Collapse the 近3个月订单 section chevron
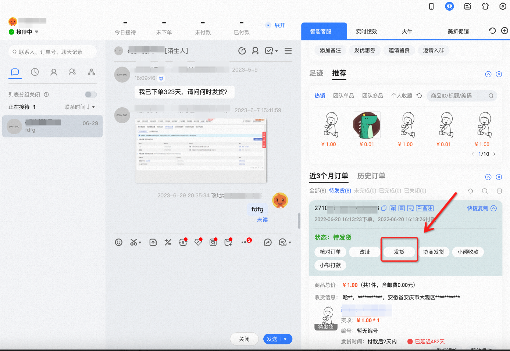Image resolution: width=510 pixels, height=351 pixels. 488,177
